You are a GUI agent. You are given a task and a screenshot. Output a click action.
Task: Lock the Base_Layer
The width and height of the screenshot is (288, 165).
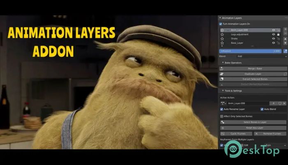point(279,43)
